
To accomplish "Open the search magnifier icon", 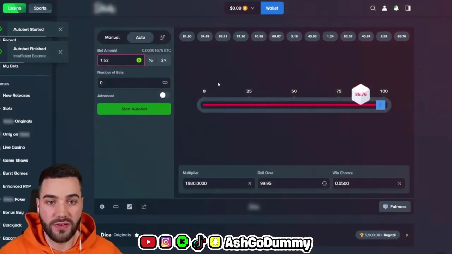I will tap(373, 8).
